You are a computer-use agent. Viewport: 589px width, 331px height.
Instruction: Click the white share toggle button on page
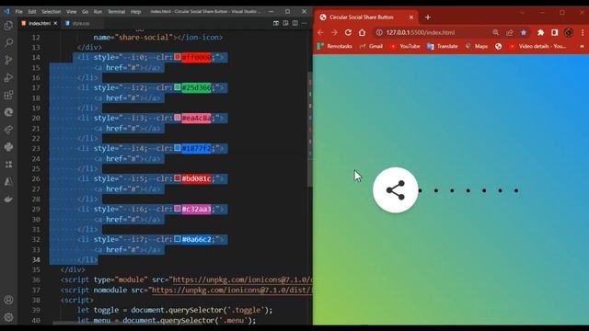[x=395, y=190]
